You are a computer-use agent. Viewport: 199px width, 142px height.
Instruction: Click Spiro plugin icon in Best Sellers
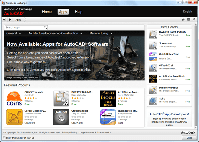[153, 101]
